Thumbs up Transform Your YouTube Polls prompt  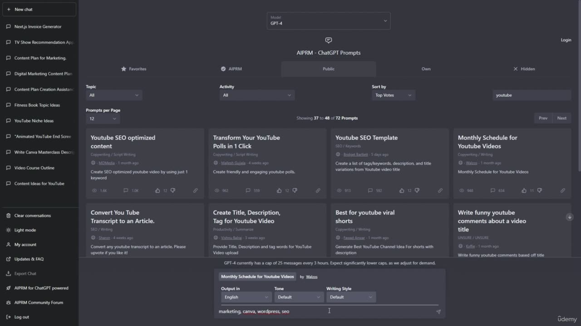tap(279, 191)
